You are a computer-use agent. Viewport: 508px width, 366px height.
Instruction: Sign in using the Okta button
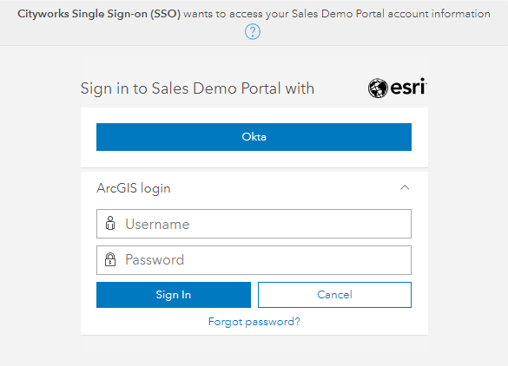tap(254, 137)
